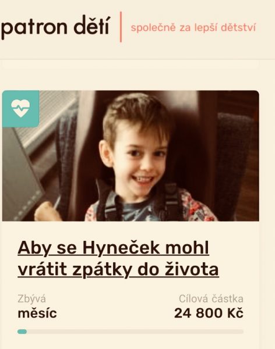Click the 'Cílová částka' label
The width and height of the screenshot is (275, 349).
[x=211, y=299]
